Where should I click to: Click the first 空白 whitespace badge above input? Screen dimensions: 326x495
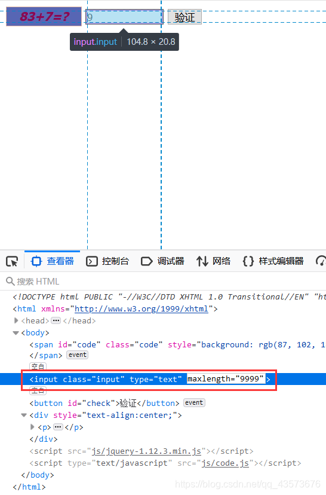tap(38, 366)
